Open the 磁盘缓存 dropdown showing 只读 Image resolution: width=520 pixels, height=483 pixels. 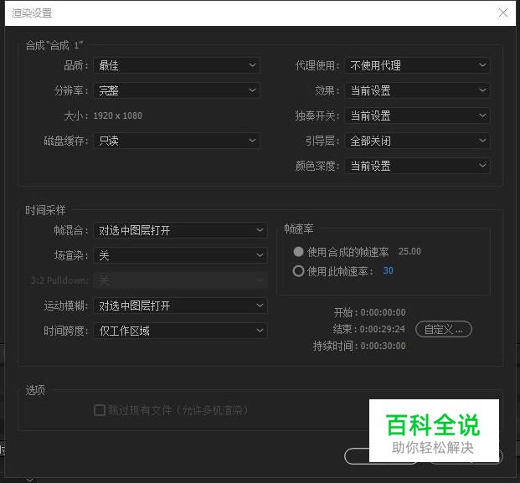tap(177, 141)
